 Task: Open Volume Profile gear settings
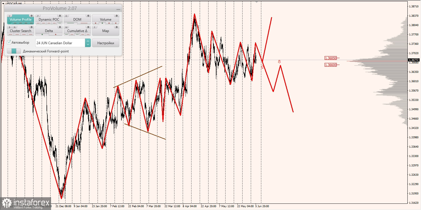pos(31,16)
